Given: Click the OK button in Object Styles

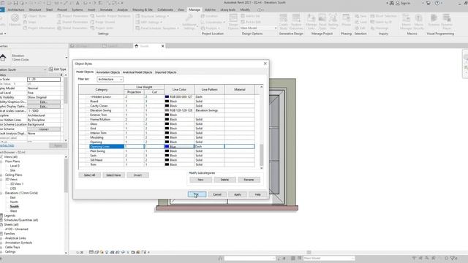Looking at the screenshot, I should coord(197,194).
